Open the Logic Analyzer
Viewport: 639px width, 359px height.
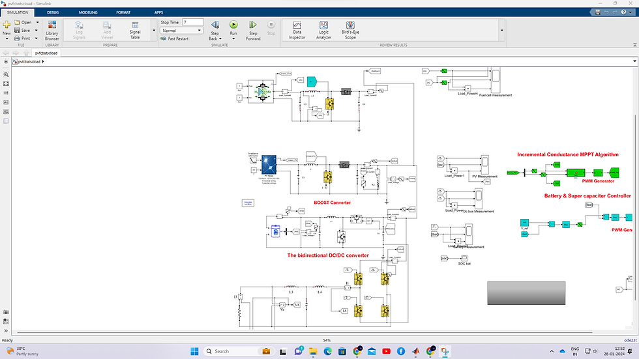pos(323,30)
